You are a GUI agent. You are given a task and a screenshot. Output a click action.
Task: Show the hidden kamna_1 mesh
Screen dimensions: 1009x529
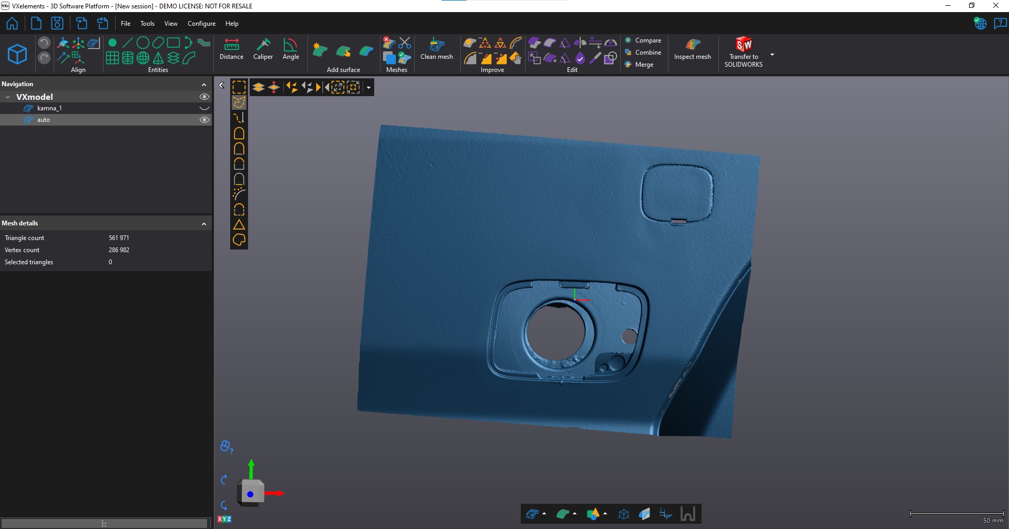point(204,108)
